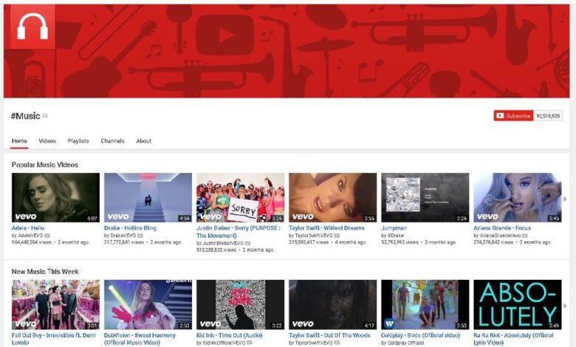
Task: Play the Absolutely lyric video thumbnail
Action: click(518, 304)
